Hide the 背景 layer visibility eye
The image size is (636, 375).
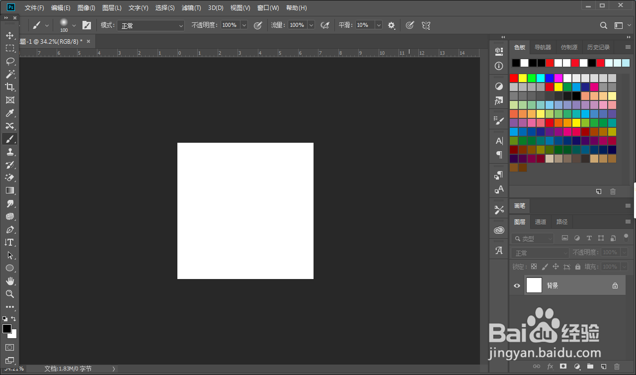pyautogui.click(x=517, y=286)
